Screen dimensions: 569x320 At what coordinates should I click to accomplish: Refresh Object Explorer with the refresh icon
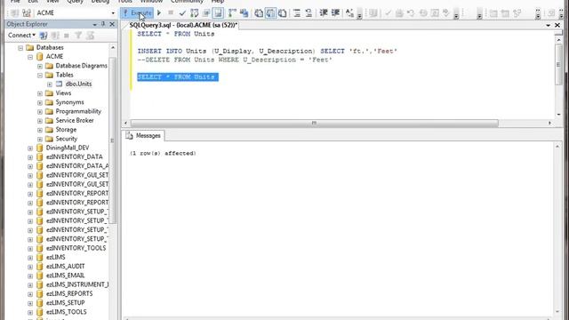point(90,36)
